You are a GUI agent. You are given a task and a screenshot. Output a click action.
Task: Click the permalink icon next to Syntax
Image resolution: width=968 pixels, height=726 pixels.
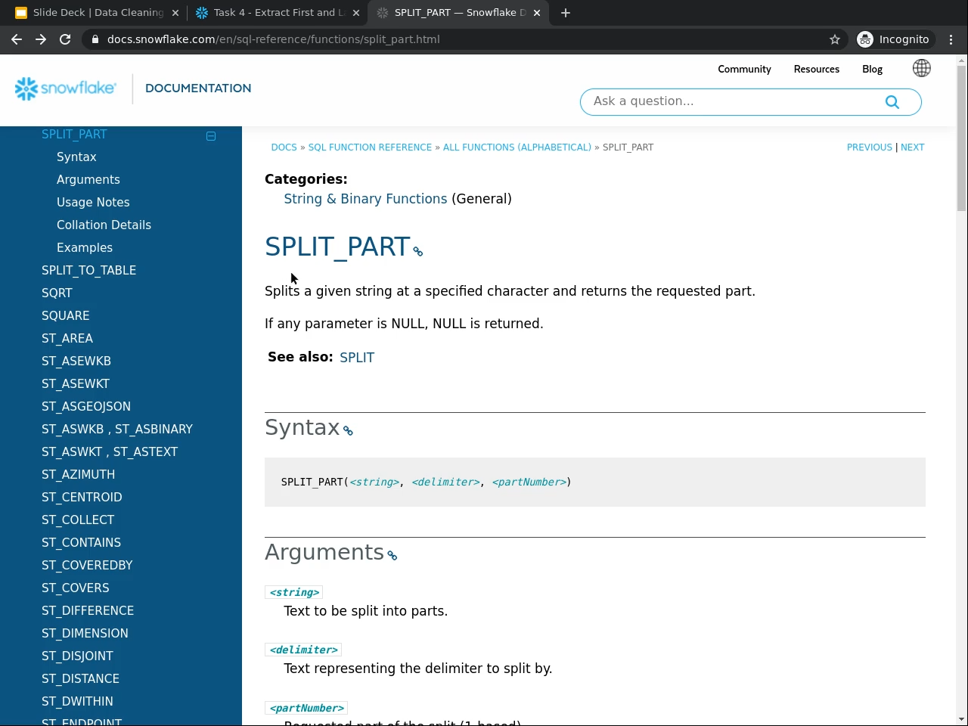(348, 431)
